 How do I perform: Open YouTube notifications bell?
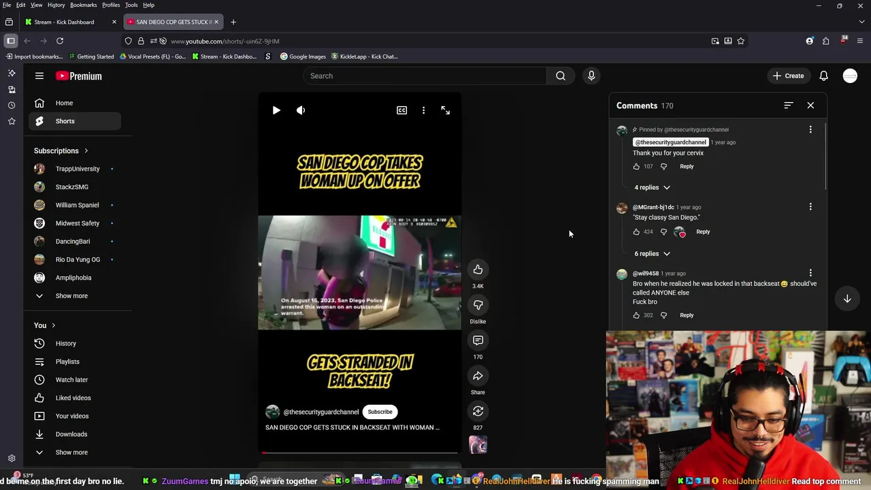(823, 76)
